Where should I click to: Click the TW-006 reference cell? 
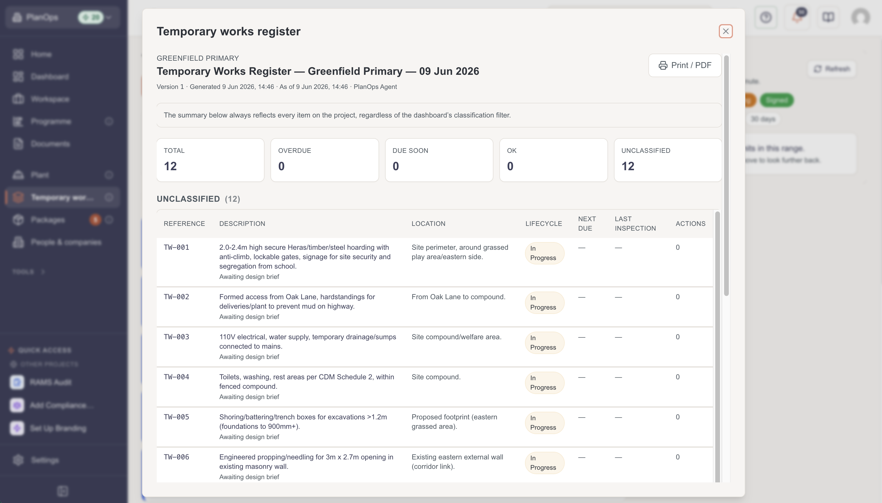tap(176, 457)
